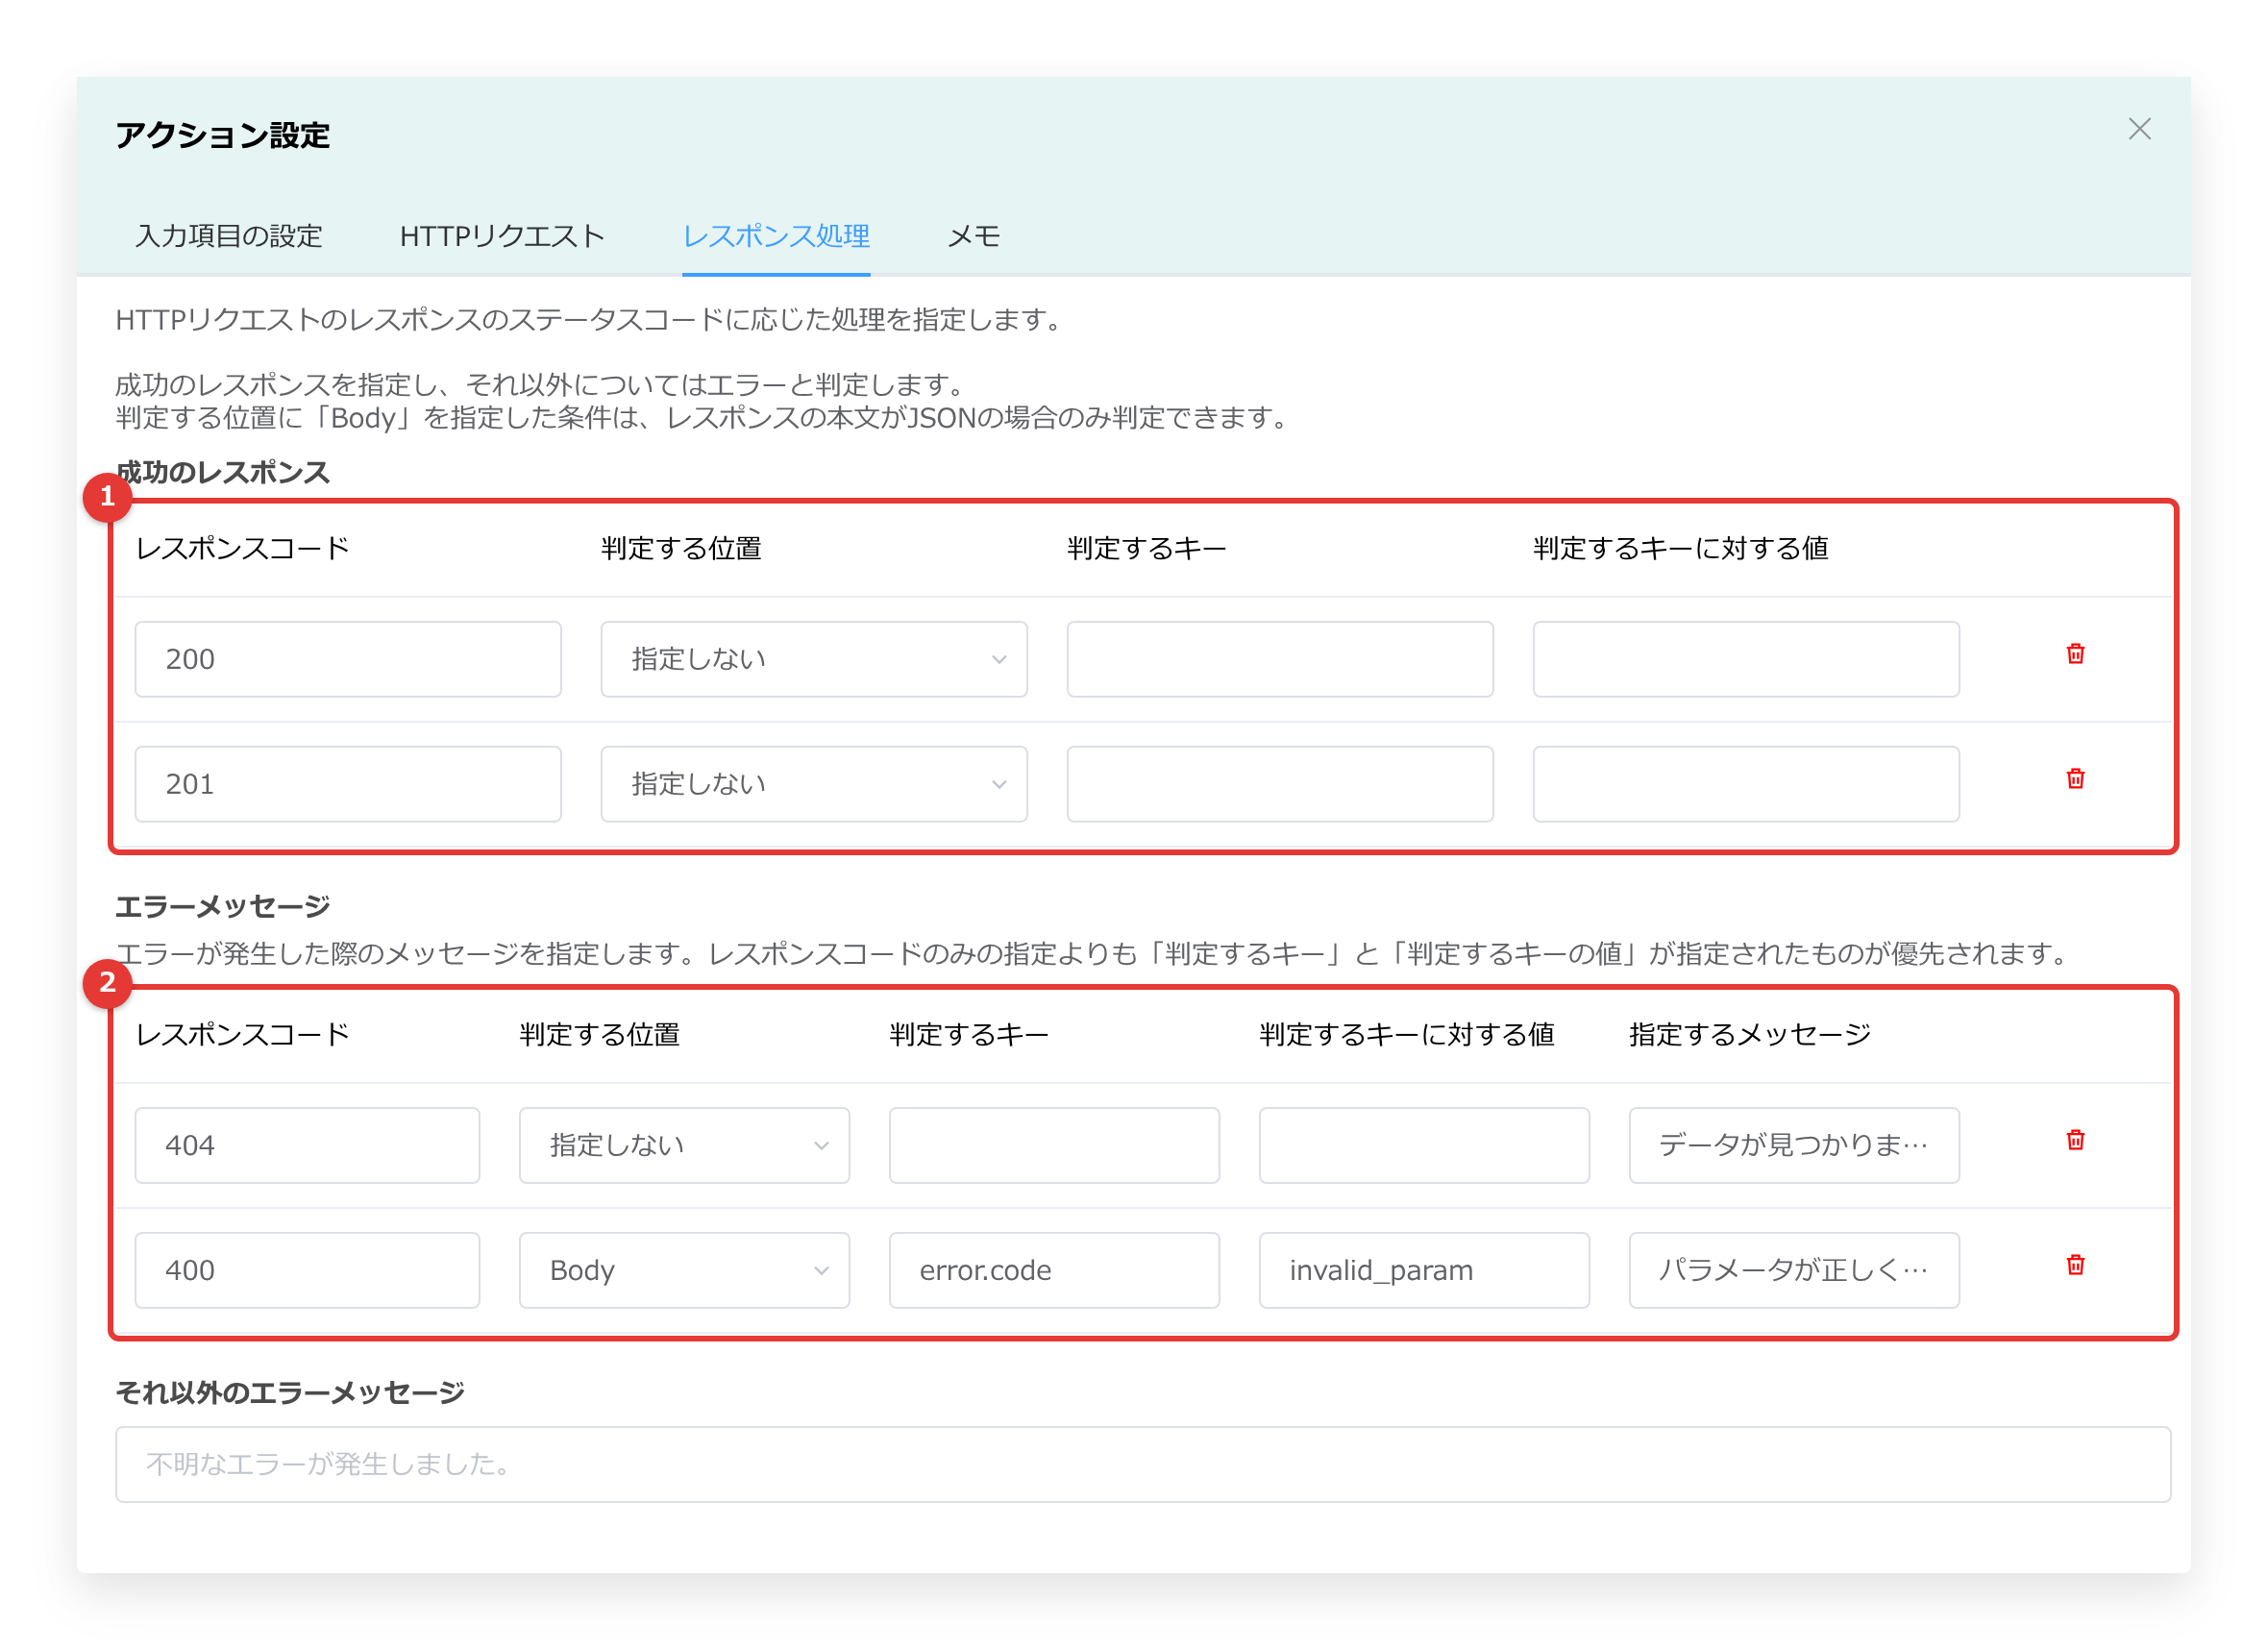Screen dimensions: 2268x1649
Task: Edit the invalid_param value field
Action: 1424,1270
